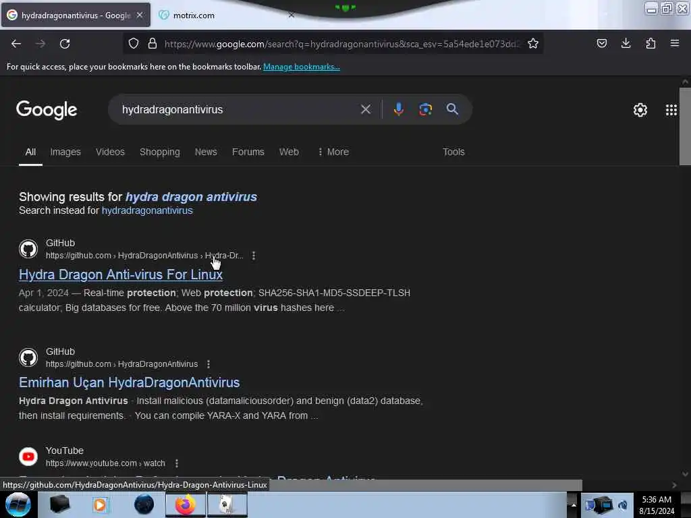The height and width of the screenshot is (518, 691).
Task: Open Emirhan Uçan HydraDragonAntivirus result
Action: [129, 382]
